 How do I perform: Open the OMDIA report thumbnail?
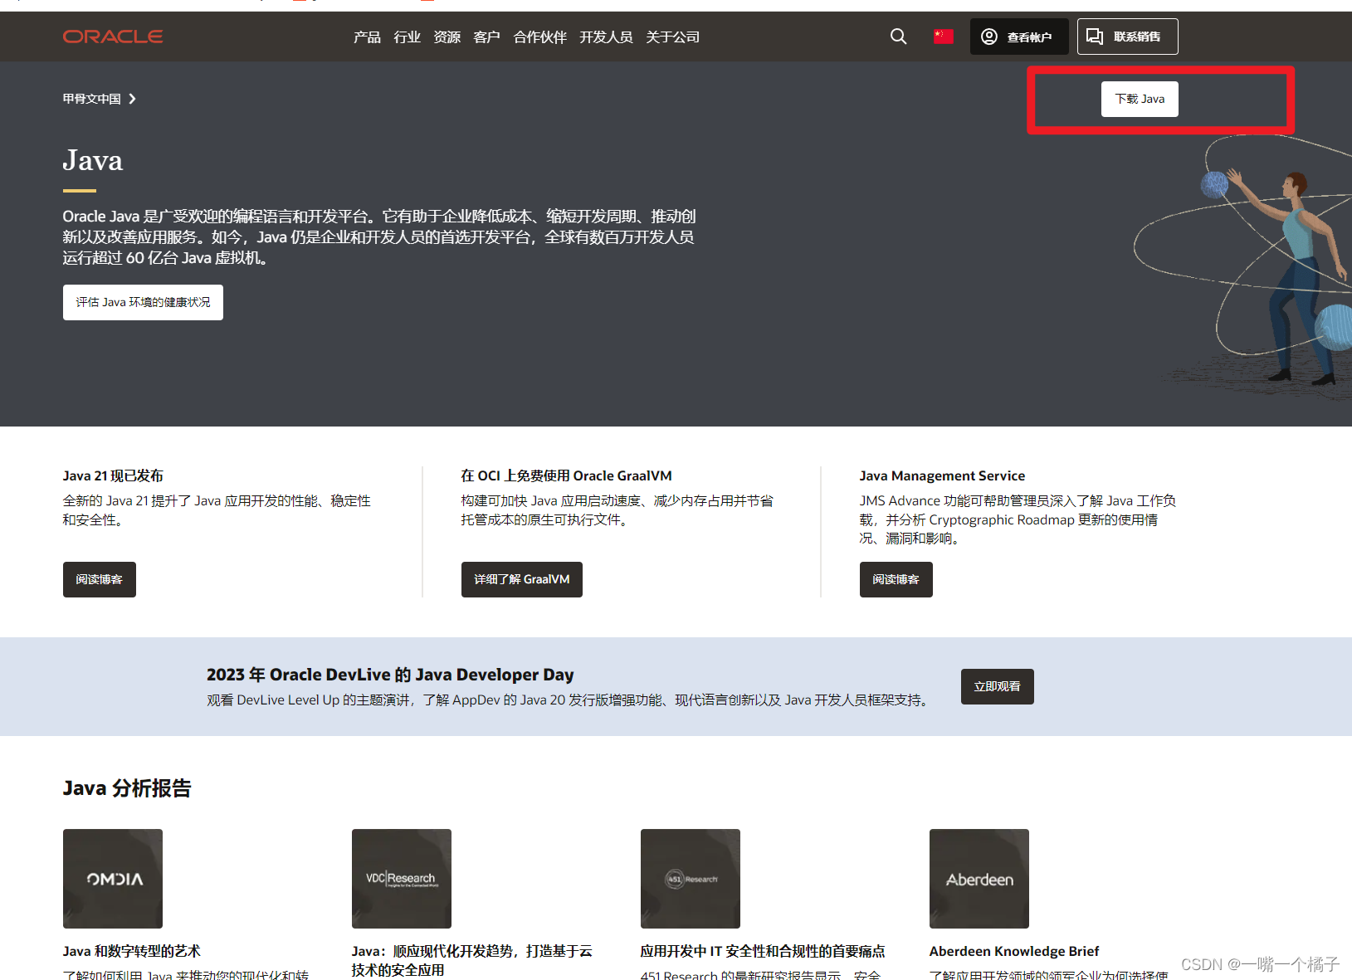(x=112, y=878)
